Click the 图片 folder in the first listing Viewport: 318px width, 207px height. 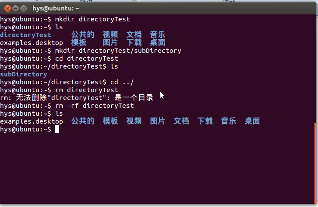[110, 43]
